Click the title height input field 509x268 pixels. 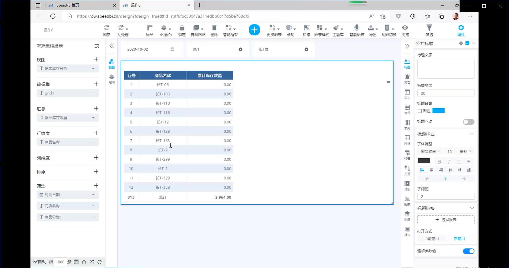pos(445,93)
